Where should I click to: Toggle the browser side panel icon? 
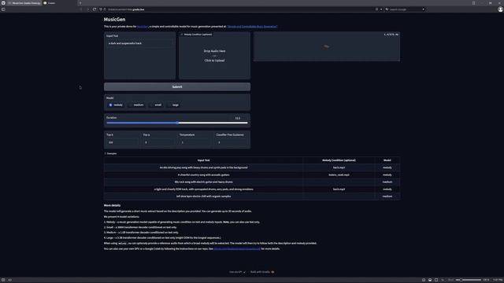tap(3, 9)
